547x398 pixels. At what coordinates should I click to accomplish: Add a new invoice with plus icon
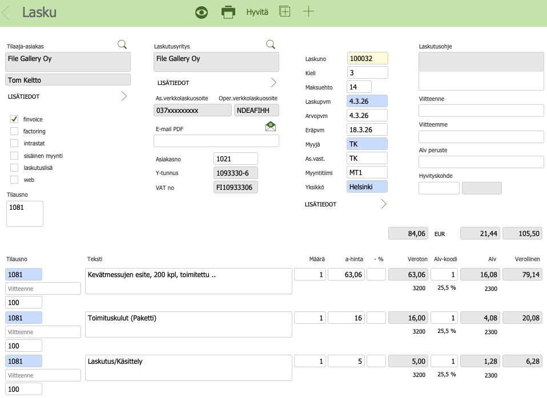coord(308,11)
